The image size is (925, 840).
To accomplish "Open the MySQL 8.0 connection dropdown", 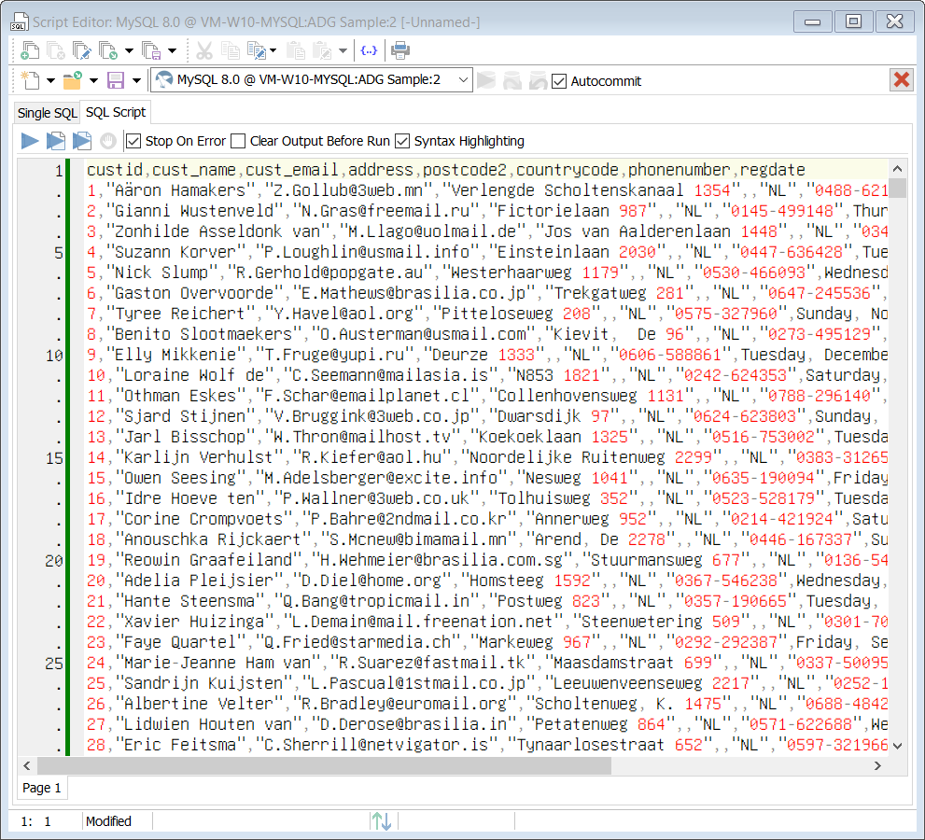I will click(464, 80).
